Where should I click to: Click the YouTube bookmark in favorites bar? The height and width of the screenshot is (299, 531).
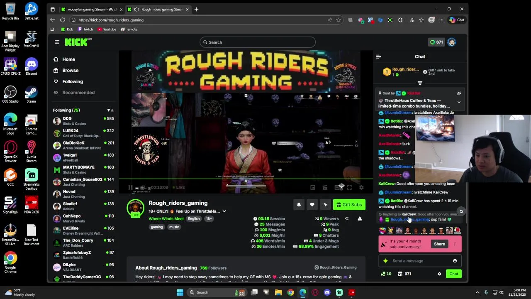pyautogui.click(x=107, y=29)
